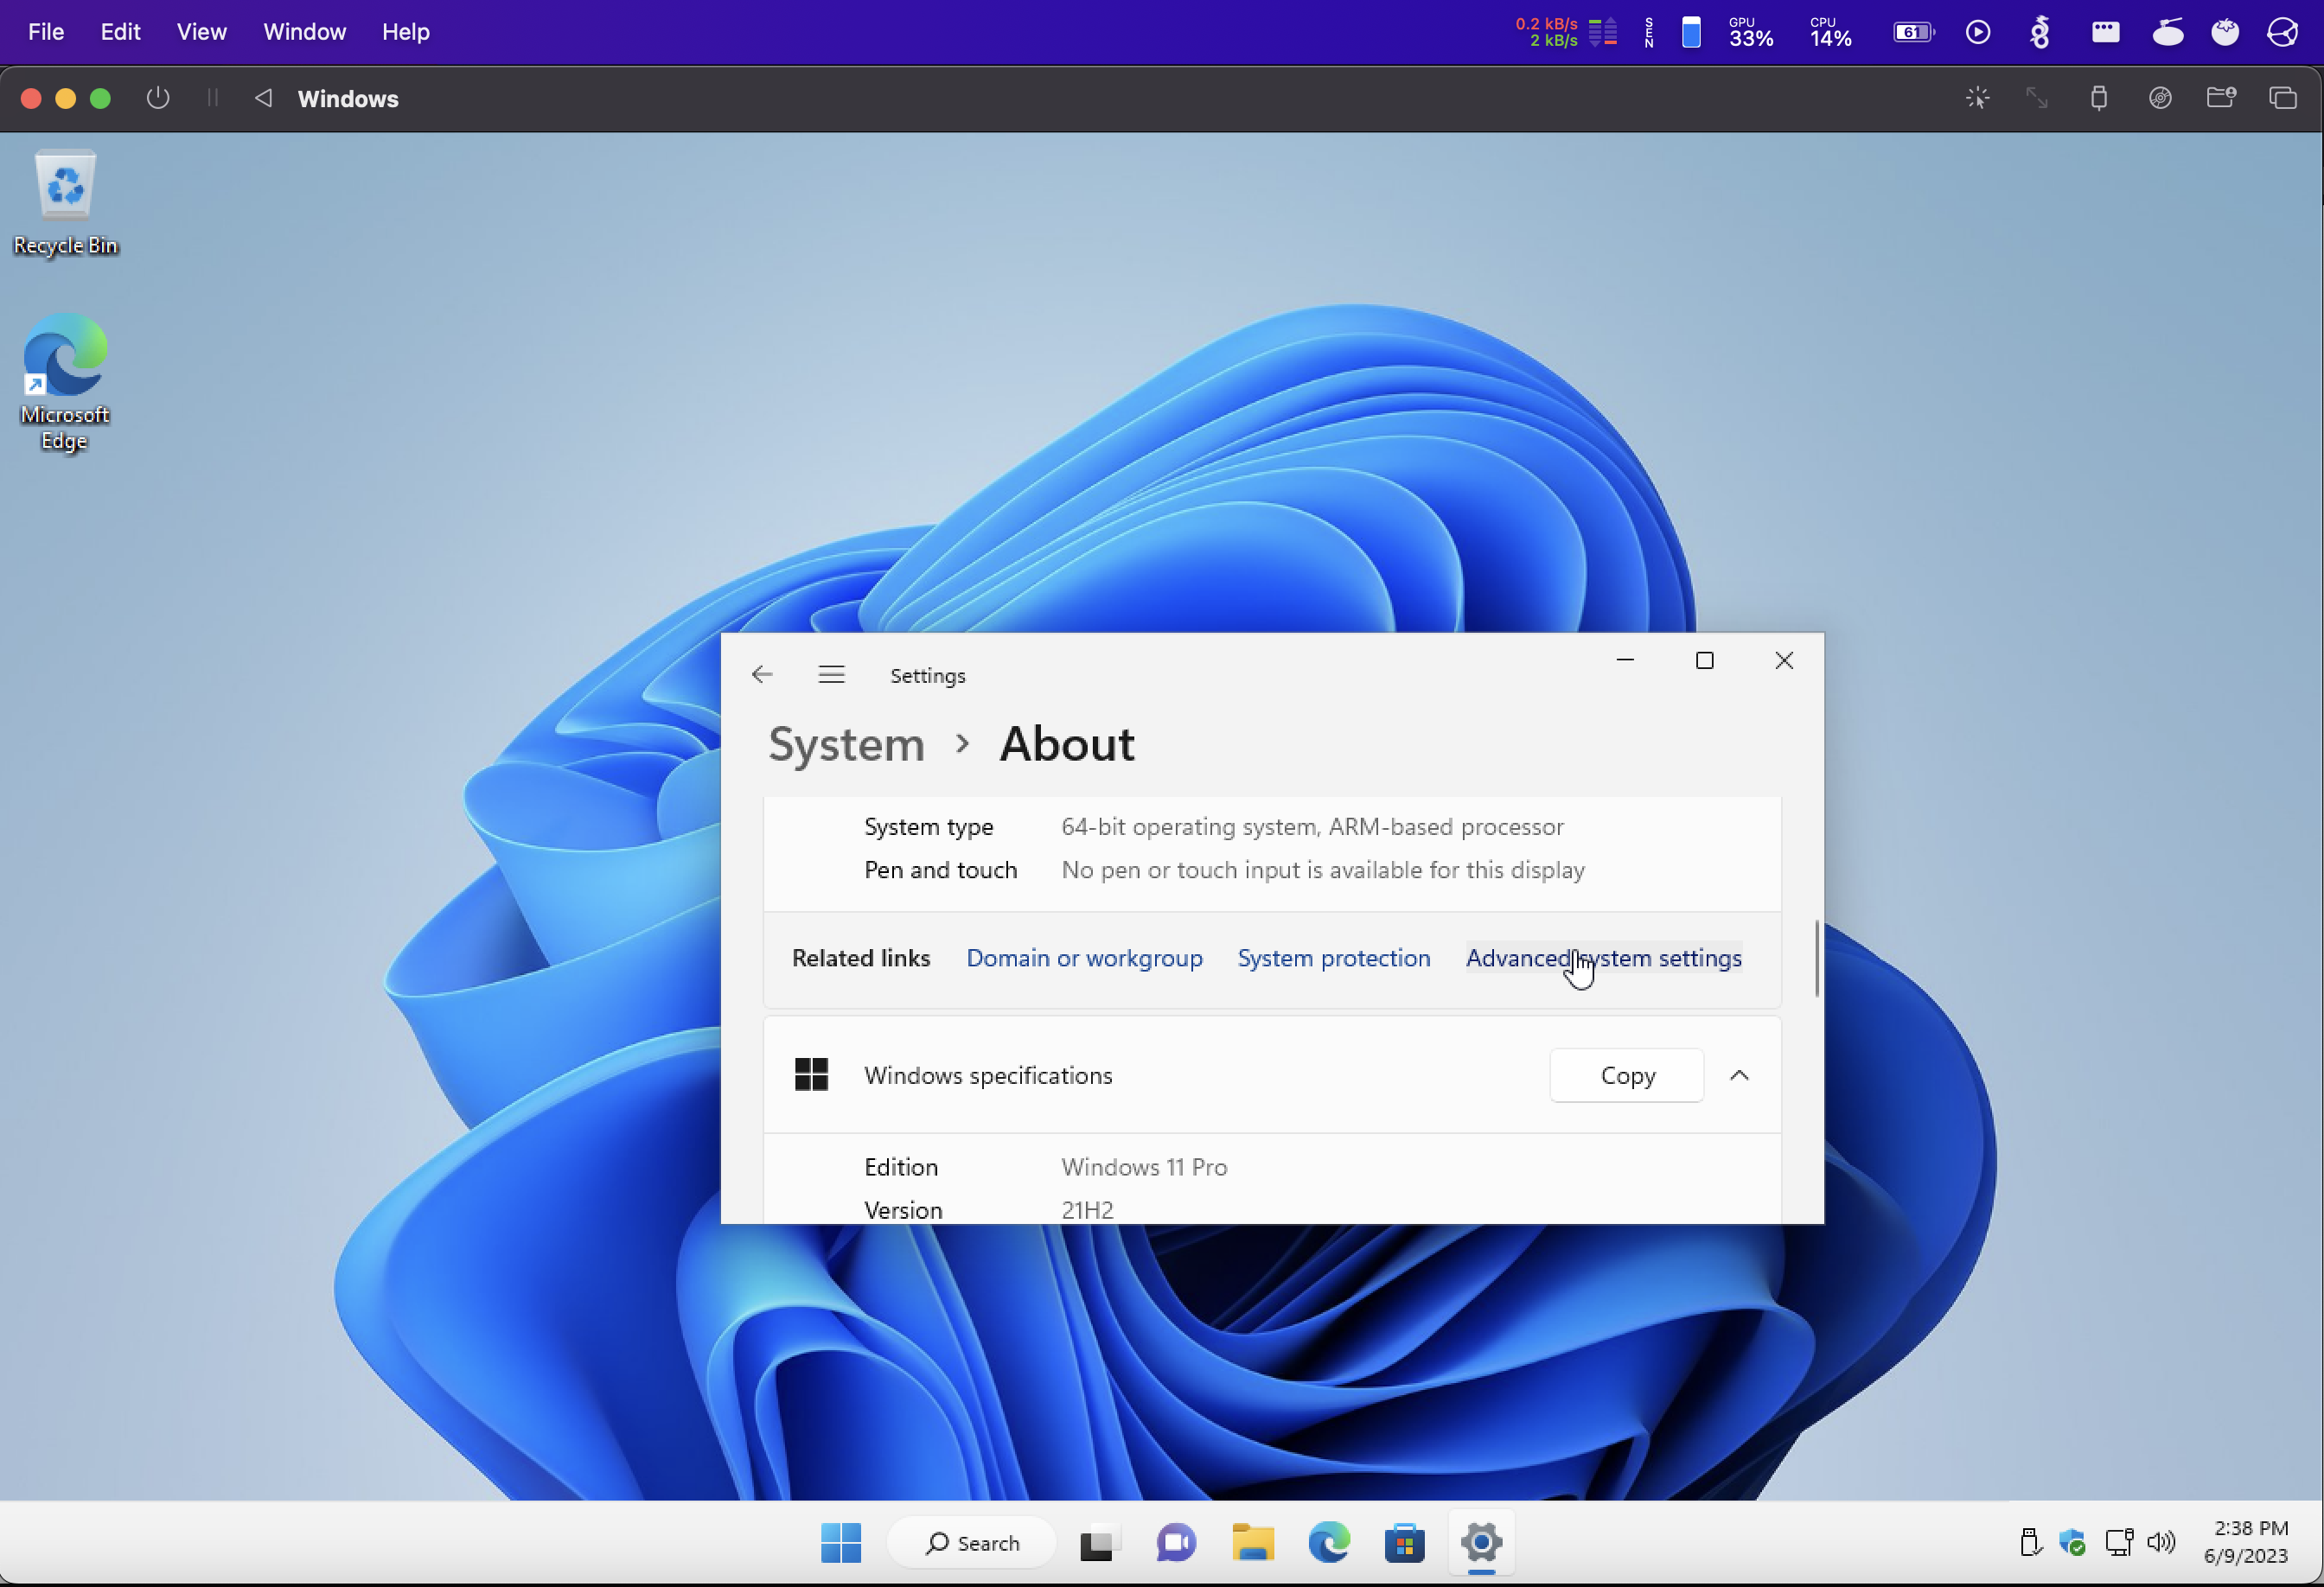This screenshot has height=1587, width=2324.
Task: Open System protection link
Action: 1333,958
